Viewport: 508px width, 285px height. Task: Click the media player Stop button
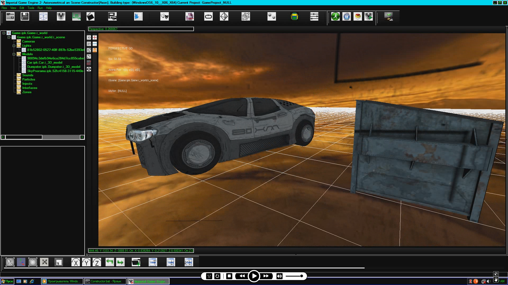[x=229, y=276]
